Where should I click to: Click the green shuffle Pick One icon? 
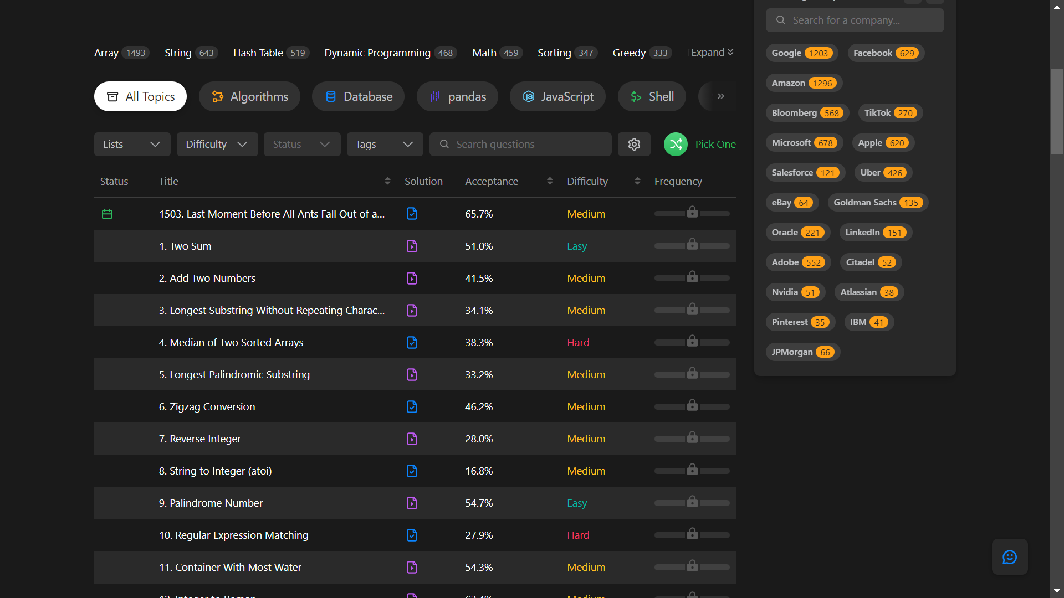click(676, 145)
